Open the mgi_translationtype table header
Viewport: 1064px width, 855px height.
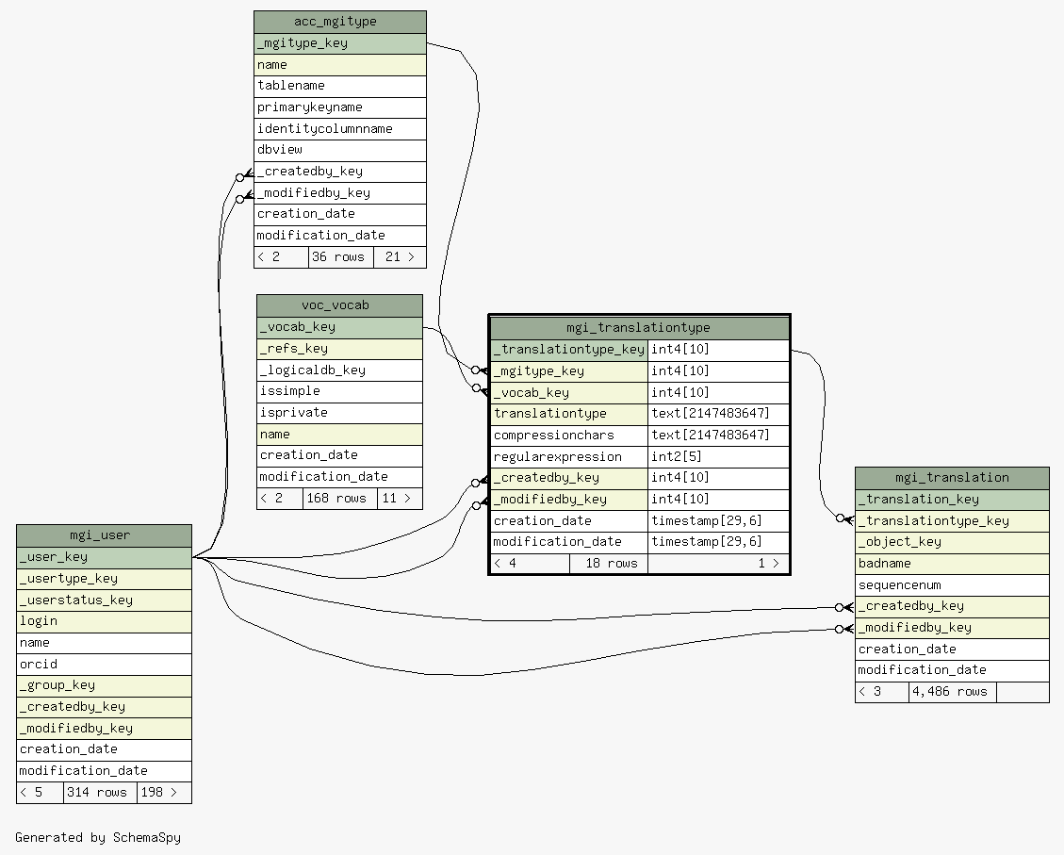639,328
